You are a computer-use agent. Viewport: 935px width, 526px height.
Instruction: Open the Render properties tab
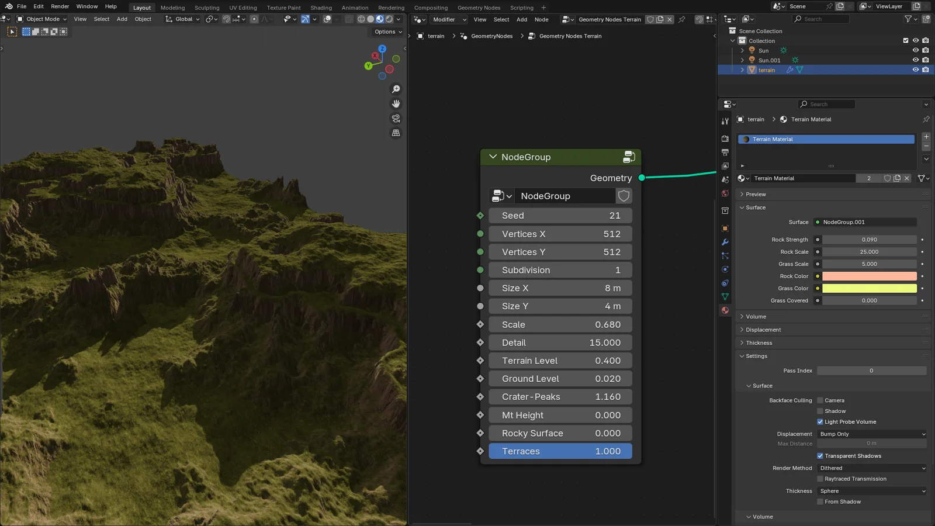(x=725, y=139)
